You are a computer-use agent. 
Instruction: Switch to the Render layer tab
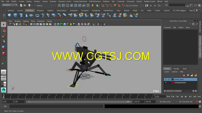(176, 69)
